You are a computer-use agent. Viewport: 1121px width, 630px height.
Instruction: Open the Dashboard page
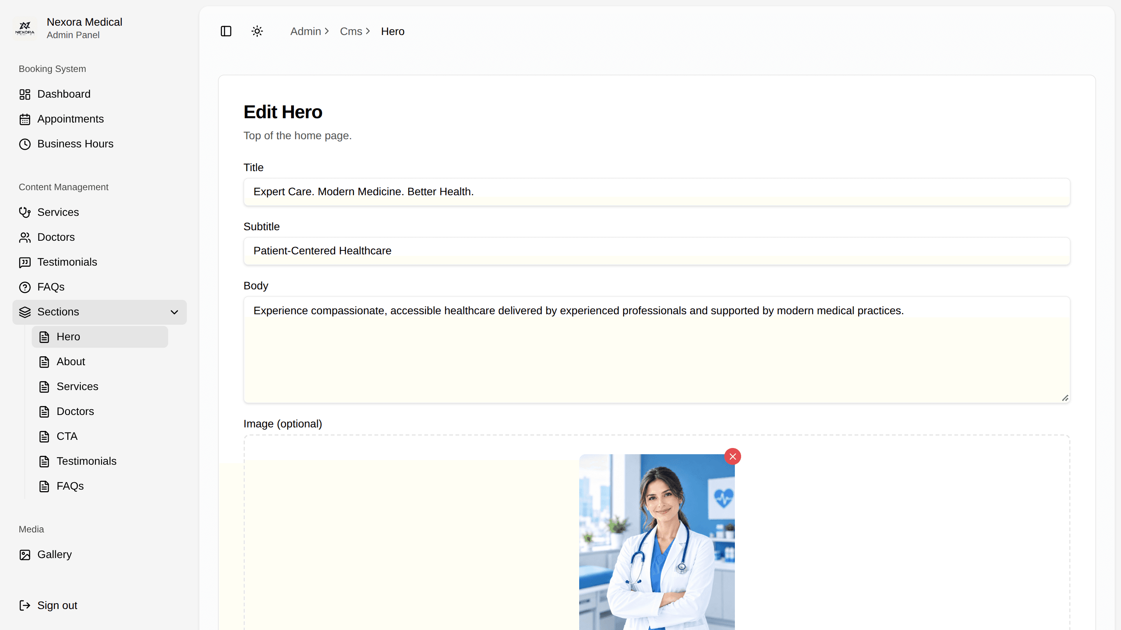tap(100, 94)
